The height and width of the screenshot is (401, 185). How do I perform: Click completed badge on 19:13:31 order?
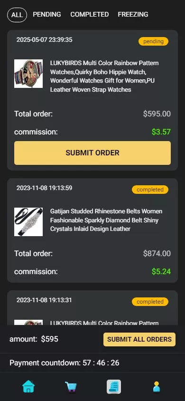[150, 302]
